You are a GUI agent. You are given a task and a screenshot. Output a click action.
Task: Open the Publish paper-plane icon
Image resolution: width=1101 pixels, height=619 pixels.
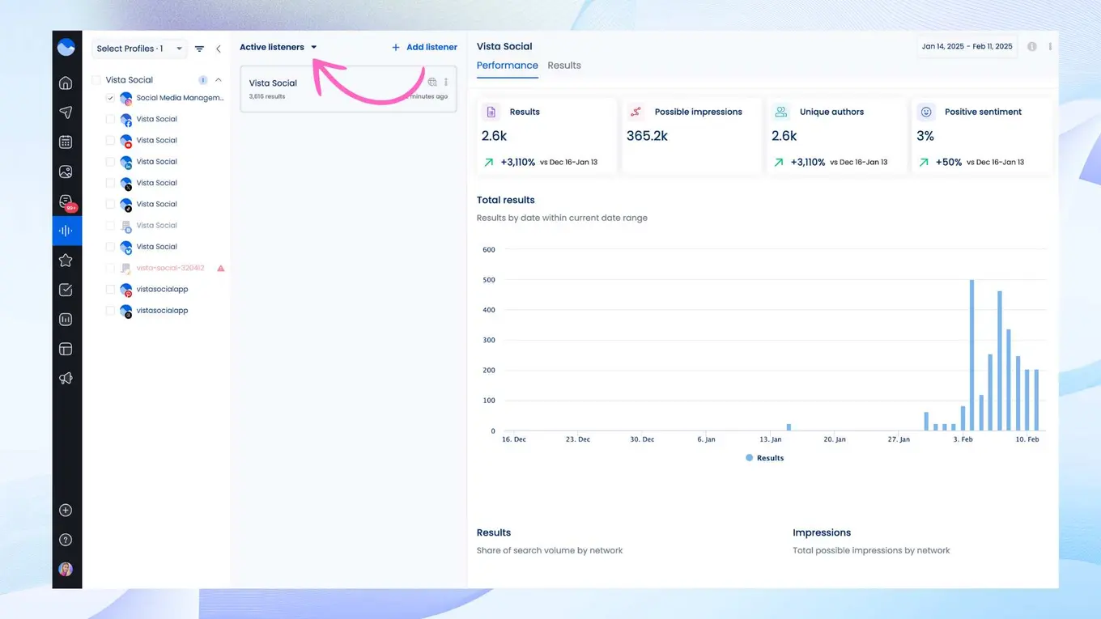click(x=66, y=112)
